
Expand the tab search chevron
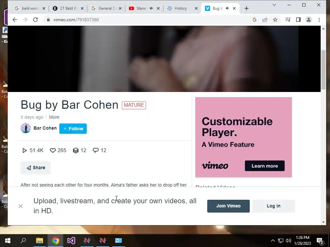[x=274, y=5]
